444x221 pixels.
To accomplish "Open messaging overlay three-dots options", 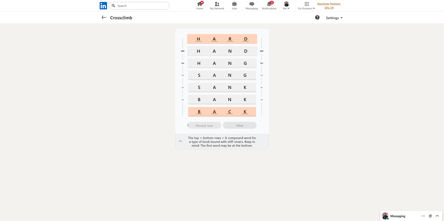I will coord(423,216).
